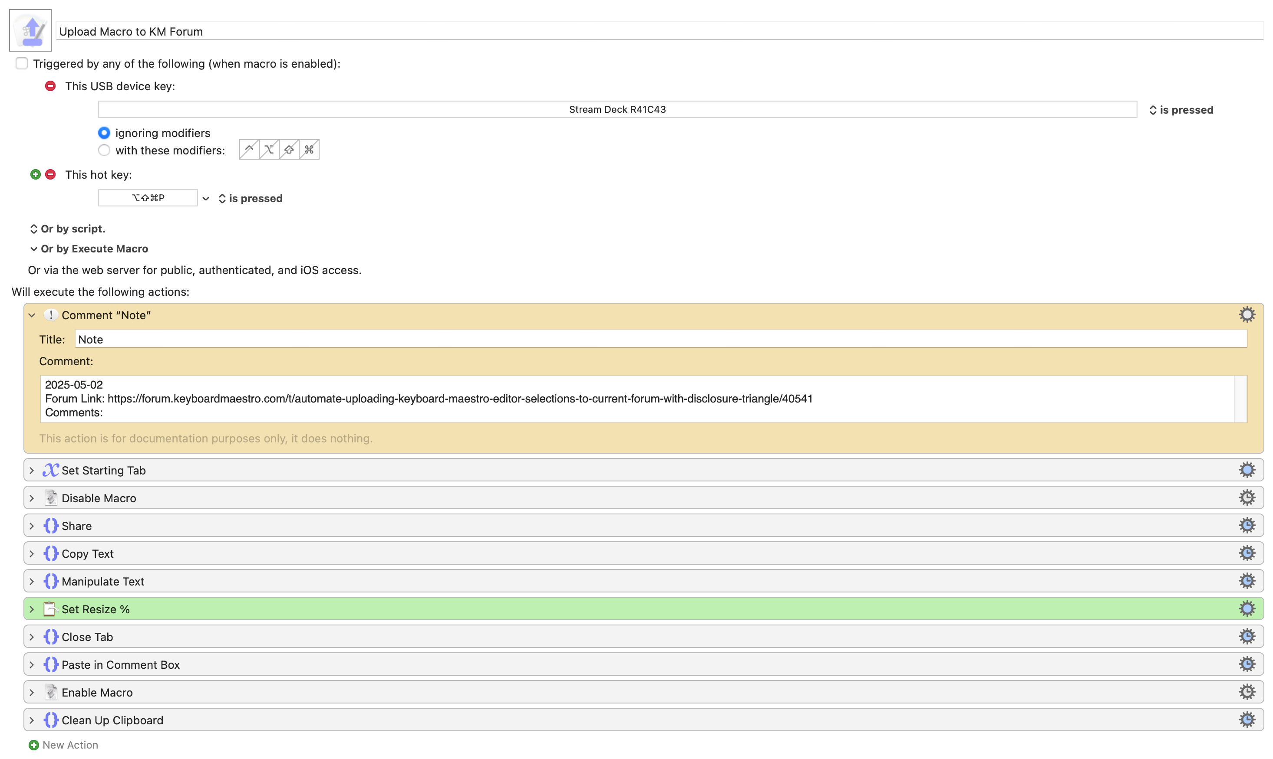Expand the Close Tab group action
1273x759 pixels.
[32, 637]
